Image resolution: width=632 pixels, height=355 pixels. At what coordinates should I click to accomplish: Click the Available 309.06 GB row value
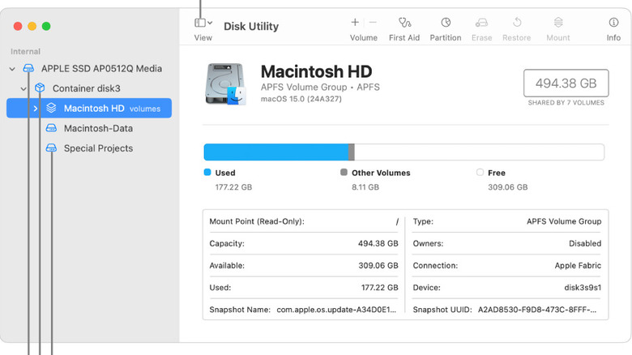pyautogui.click(x=378, y=266)
